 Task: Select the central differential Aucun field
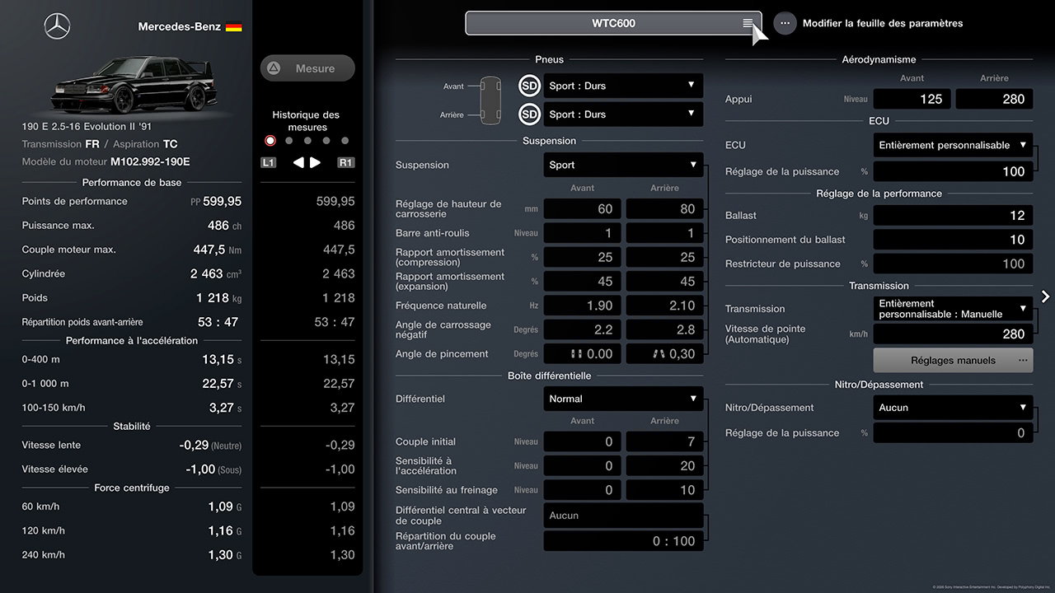pyautogui.click(x=624, y=516)
